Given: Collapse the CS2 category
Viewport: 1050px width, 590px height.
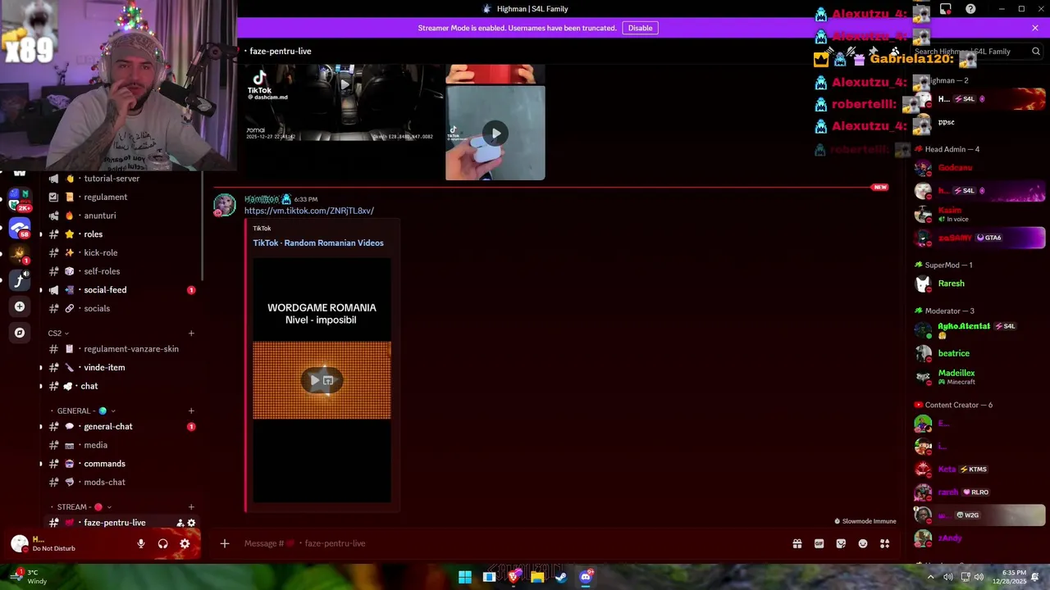Looking at the screenshot, I should pyautogui.click(x=58, y=334).
